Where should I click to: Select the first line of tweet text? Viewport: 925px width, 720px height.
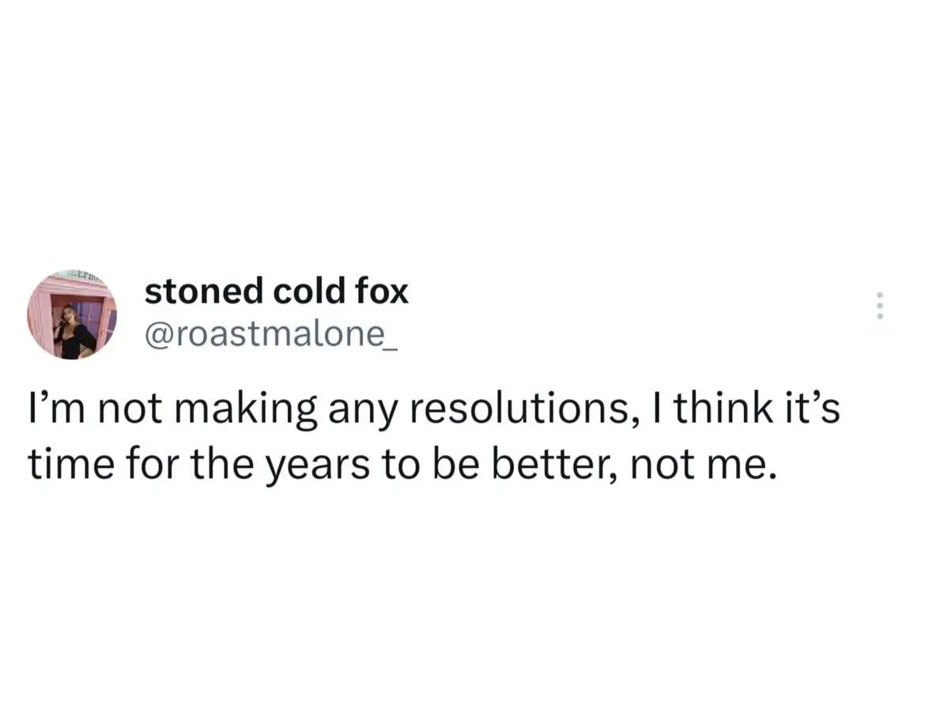pos(434,411)
